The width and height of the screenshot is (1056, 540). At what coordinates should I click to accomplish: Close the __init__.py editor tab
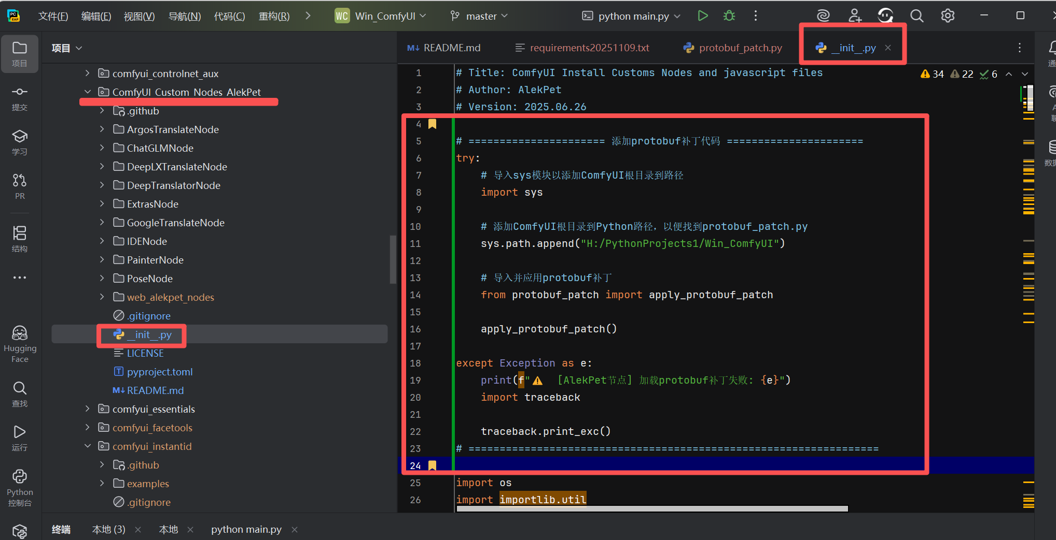click(888, 48)
